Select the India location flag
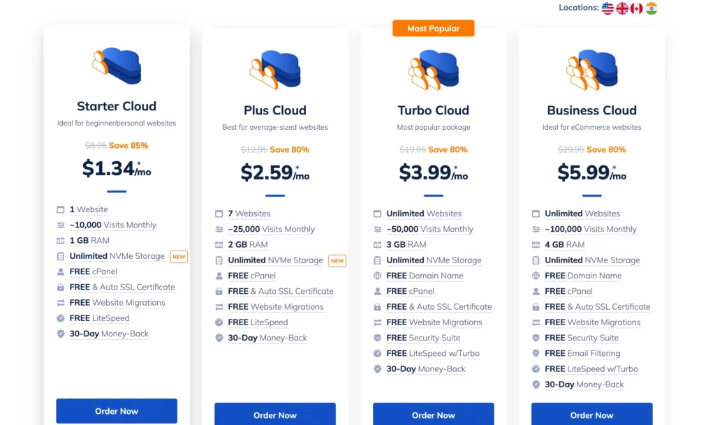 (651, 8)
